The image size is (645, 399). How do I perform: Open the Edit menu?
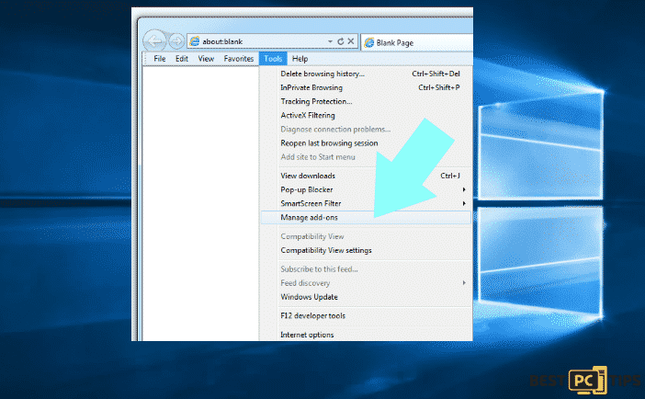[182, 59]
